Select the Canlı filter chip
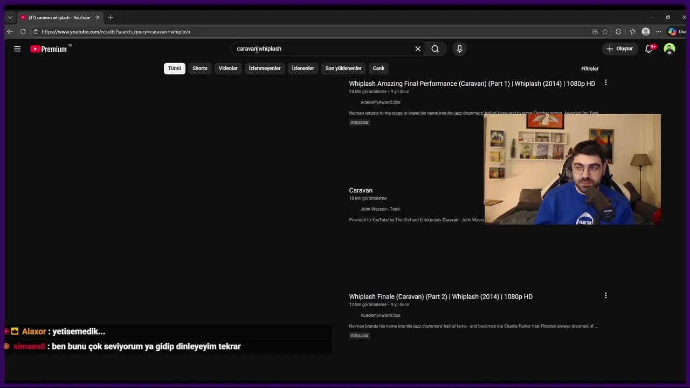Viewport: 690px width, 388px height. 378,68
